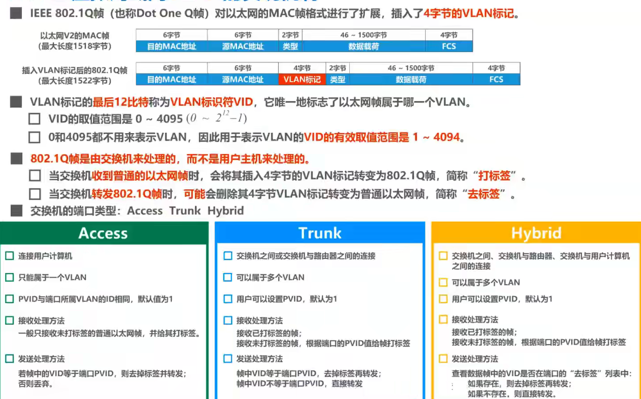Click Hybrid text 如果不存在，则直接转发
641x399 pixels.
(512, 394)
